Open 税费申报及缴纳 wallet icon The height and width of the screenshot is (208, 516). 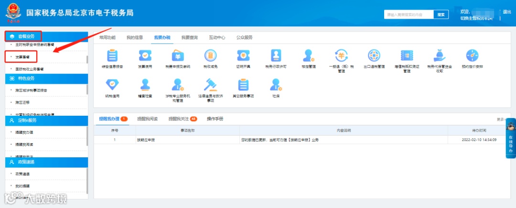point(178,55)
